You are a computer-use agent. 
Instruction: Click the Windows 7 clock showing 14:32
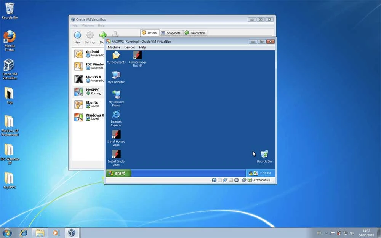tap(366, 233)
